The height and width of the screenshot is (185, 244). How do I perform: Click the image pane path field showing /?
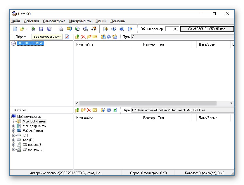click(183, 37)
